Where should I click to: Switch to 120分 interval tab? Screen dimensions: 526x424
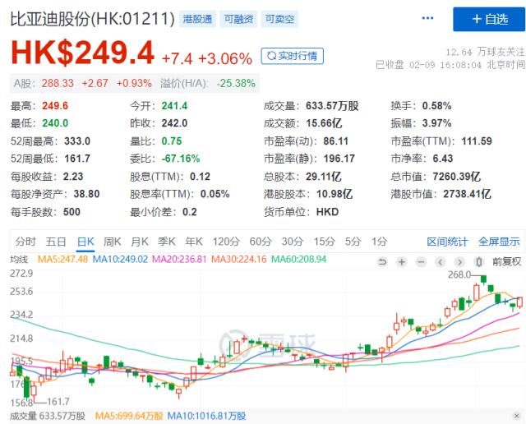tap(226, 242)
